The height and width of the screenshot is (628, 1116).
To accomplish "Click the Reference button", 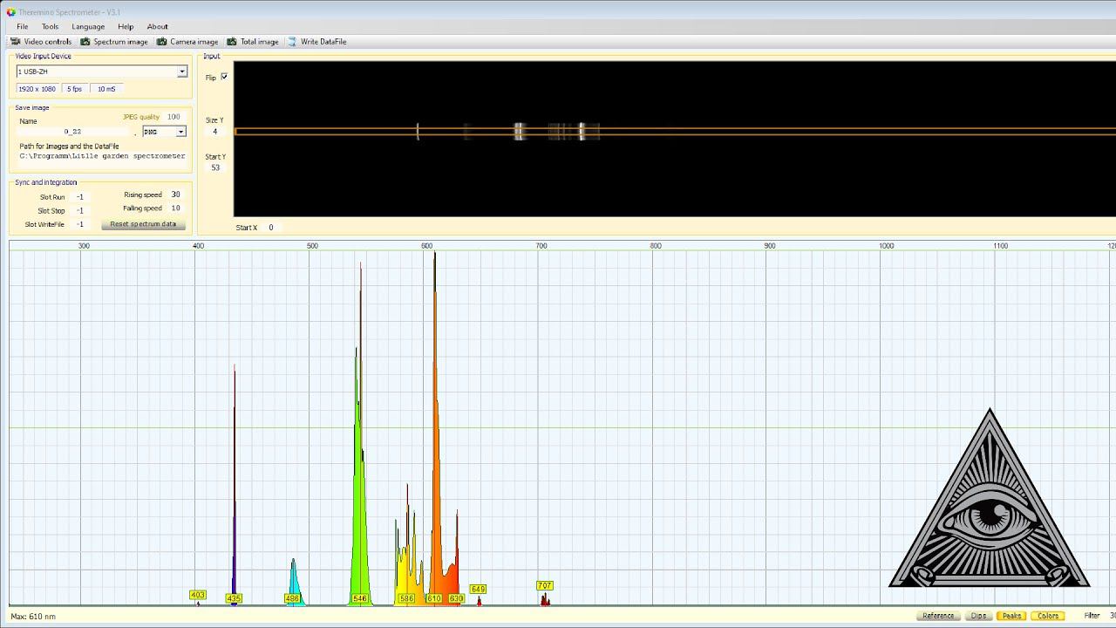I will [938, 616].
